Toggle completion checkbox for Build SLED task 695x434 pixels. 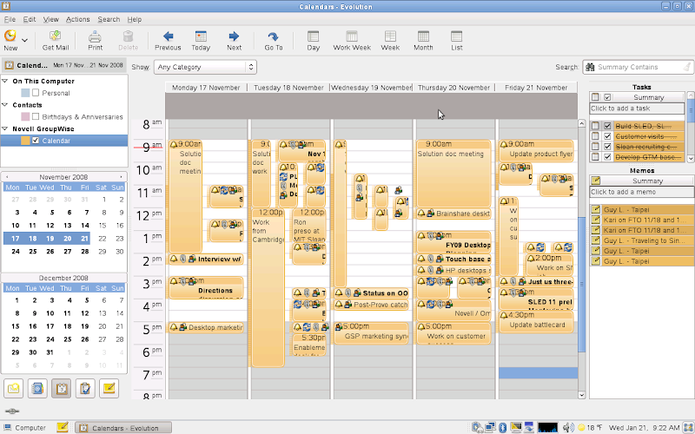(x=607, y=126)
